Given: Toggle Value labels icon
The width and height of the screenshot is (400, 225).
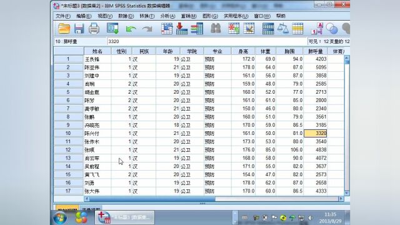Looking at the screenshot, I should [x=317, y=28].
